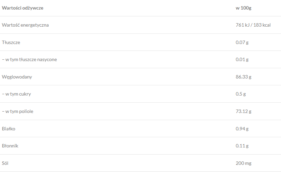Select the "Białko" row label
Viewport: 281px width, 172px height.
click(x=9, y=129)
